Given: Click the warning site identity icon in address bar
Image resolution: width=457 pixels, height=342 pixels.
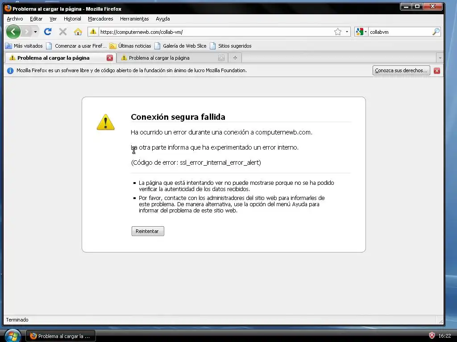Looking at the screenshot, I should pos(93,32).
